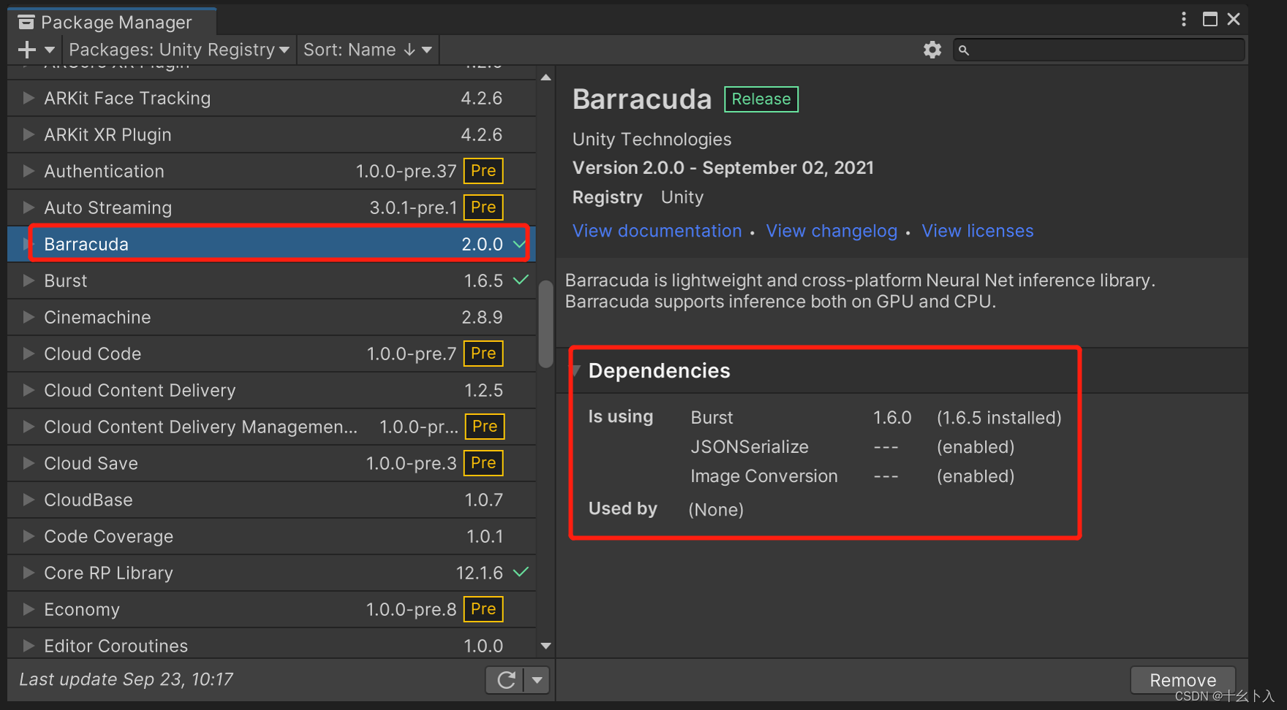Click the JSONSerialize dependency entry

coord(750,447)
